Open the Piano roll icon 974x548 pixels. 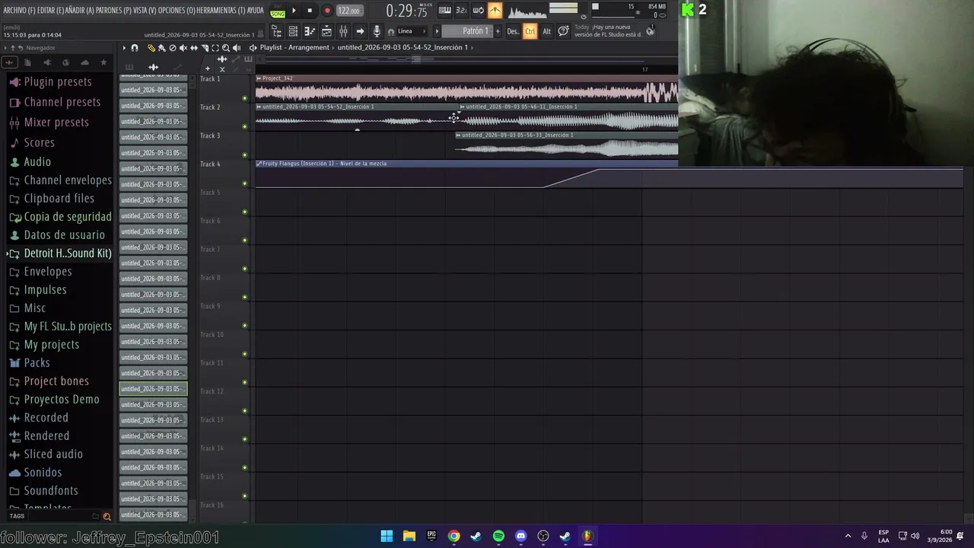coord(310,31)
